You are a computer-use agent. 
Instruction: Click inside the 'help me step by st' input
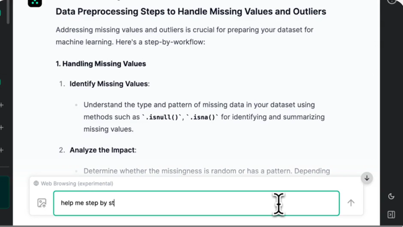point(196,203)
